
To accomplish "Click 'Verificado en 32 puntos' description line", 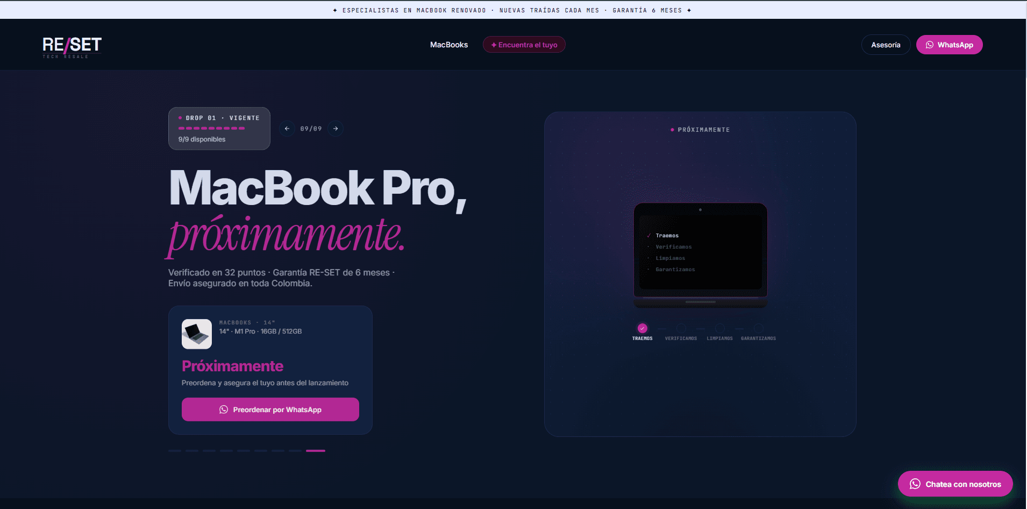I will click(282, 273).
